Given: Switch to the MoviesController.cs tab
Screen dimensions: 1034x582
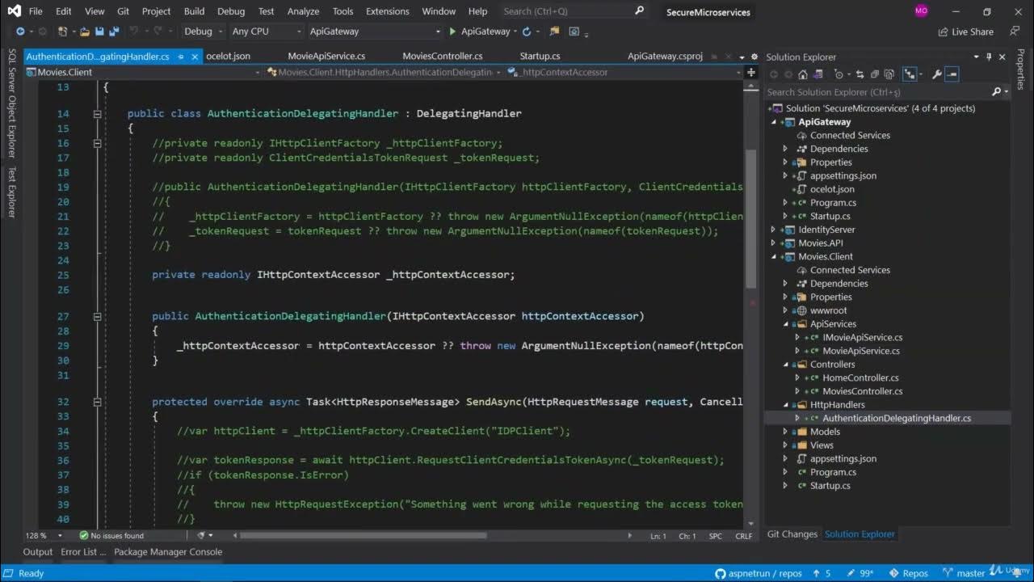Looking at the screenshot, I should [x=443, y=57].
